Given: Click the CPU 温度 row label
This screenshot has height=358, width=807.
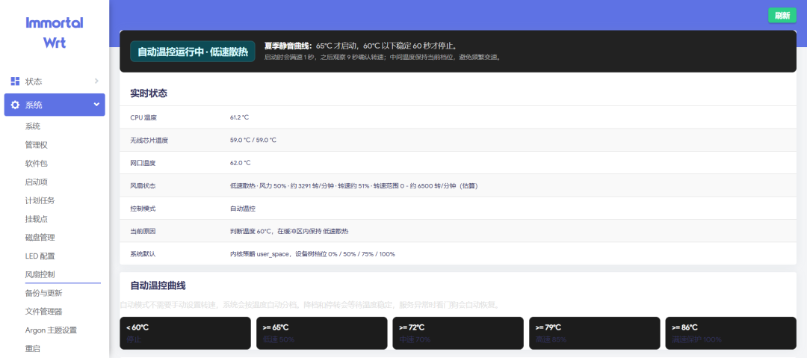Looking at the screenshot, I should (143, 117).
